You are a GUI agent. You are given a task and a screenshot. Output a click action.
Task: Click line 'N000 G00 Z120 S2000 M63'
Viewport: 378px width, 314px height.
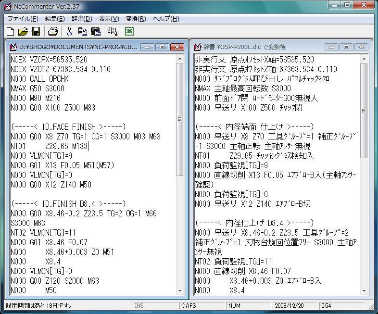[55, 281]
